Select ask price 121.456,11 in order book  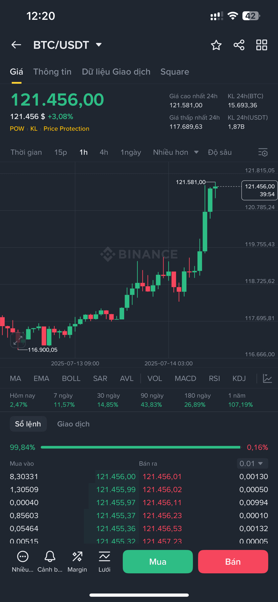click(x=162, y=503)
